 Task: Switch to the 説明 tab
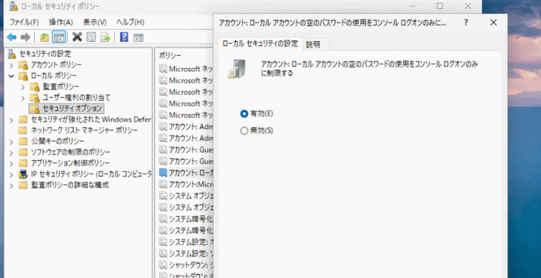coord(313,44)
